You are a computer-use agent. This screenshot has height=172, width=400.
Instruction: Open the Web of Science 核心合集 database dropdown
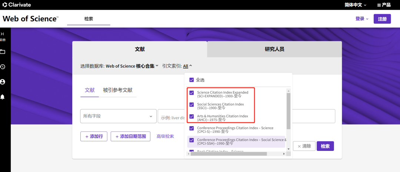(x=132, y=66)
